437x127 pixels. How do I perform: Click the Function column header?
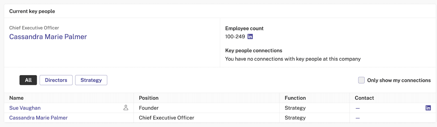coord(295,98)
